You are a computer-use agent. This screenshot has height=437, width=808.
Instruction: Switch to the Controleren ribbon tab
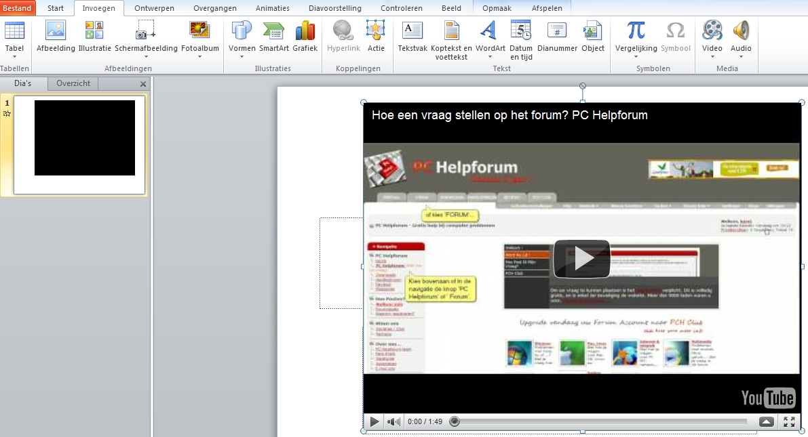(x=402, y=8)
